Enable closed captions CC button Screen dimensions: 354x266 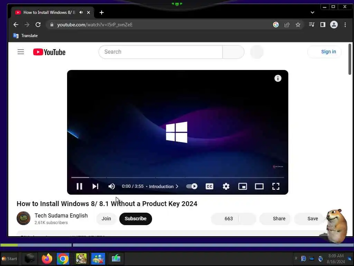pyautogui.click(x=209, y=186)
